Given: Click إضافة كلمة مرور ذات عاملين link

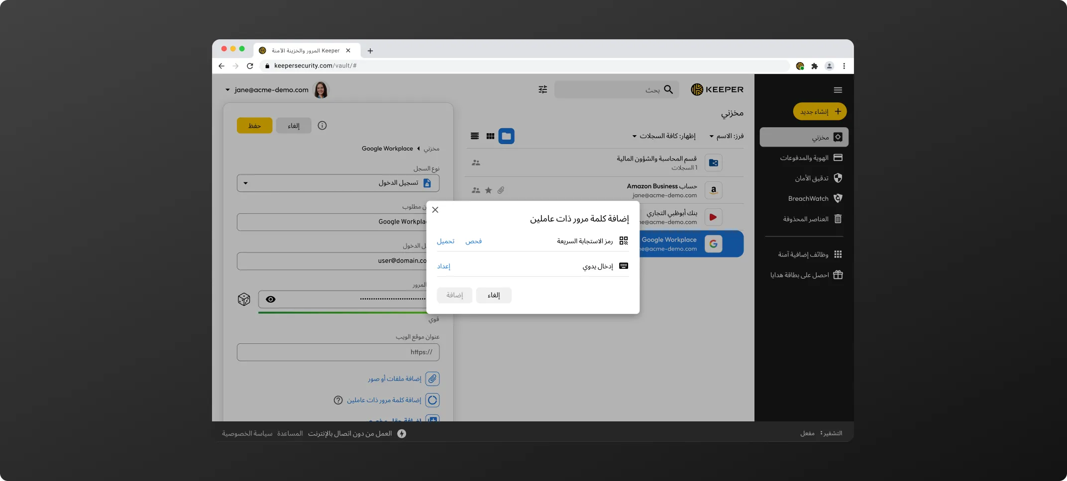Looking at the screenshot, I should tap(384, 400).
